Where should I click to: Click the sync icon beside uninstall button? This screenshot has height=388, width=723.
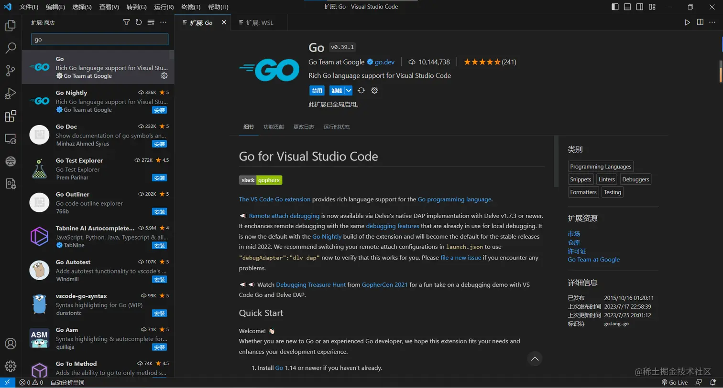pyautogui.click(x=361, y=90)
